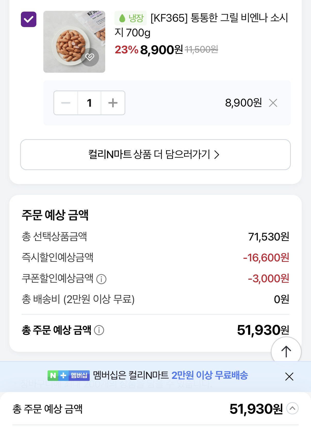Close the membership free shipping banner
This screenshot has width=311, height=433.
tap(289, 377)
